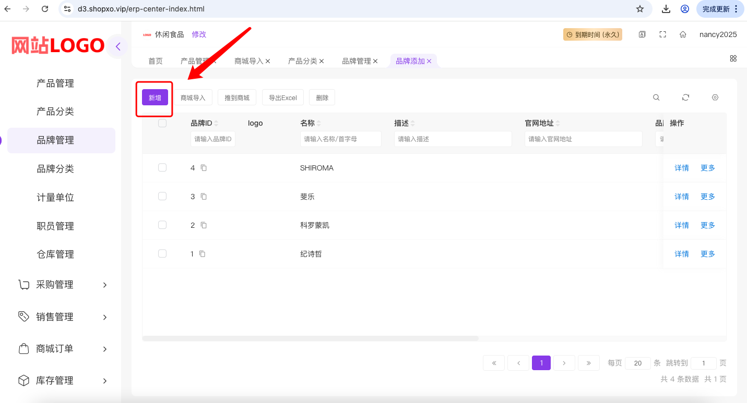Open the 更多 dropdown for 科罗蒙凯

pyautogui.click(x=708, y=225)
